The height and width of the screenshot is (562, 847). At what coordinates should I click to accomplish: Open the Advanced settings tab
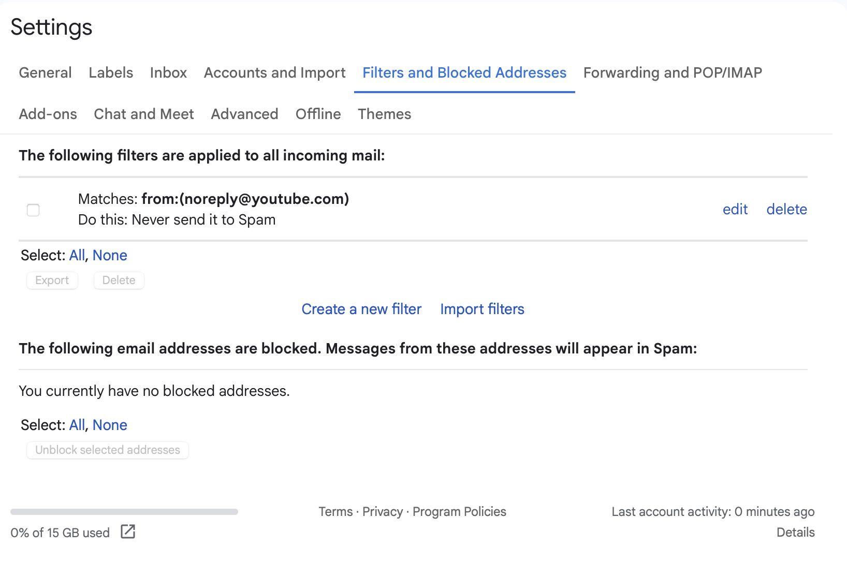coord(244,114)
